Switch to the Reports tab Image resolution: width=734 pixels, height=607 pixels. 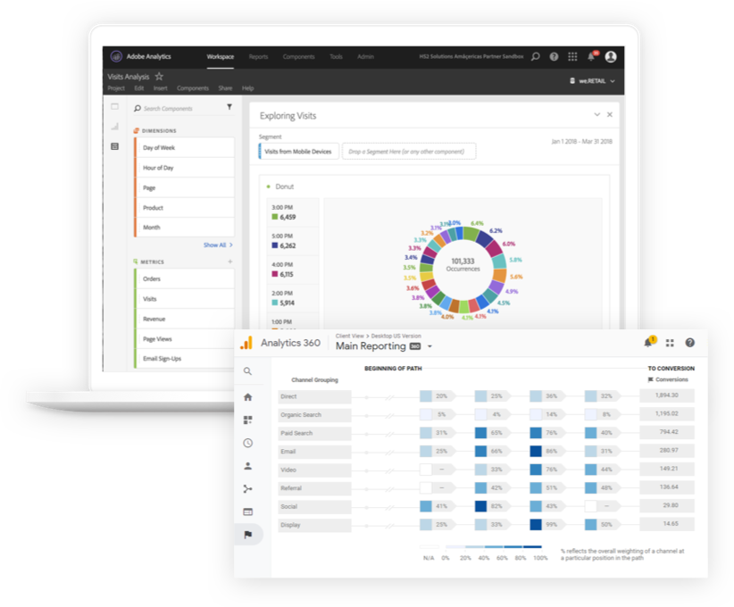click(258, 56)
